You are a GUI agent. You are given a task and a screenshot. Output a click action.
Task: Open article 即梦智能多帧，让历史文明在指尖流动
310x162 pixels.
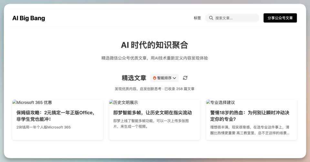tap(153, 113)
